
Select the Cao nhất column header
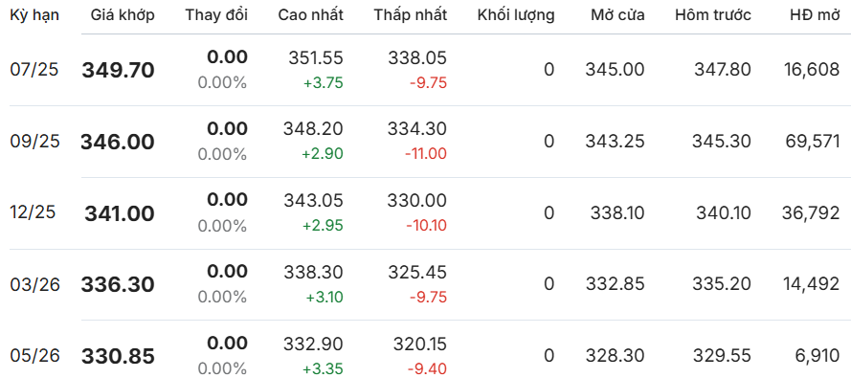[x=311, y=15]
